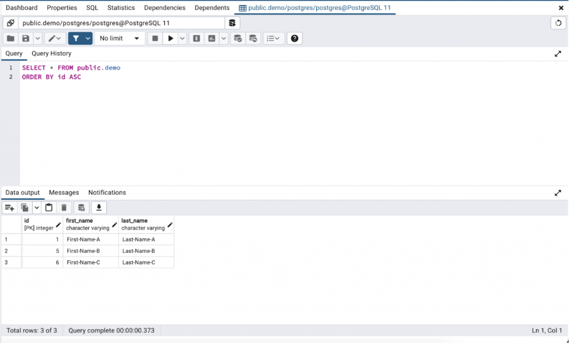Download query results with the download icon

coord(99,208)
